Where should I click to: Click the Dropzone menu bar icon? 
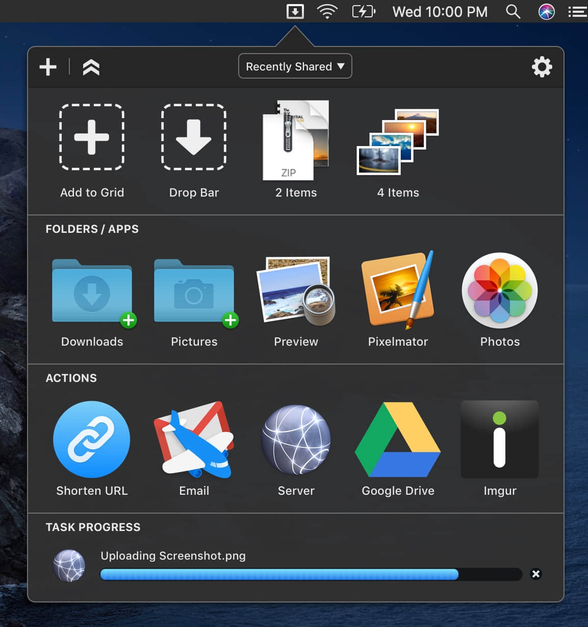tap(295, 11)
